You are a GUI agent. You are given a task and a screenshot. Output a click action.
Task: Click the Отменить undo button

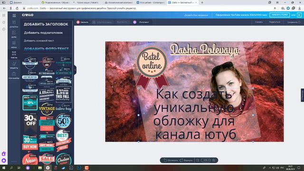click(171, 161)
